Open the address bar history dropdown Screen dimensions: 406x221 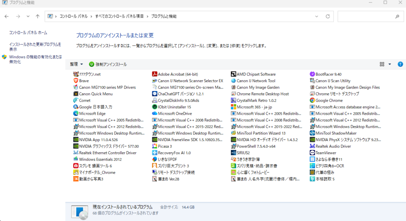(316, 17)
